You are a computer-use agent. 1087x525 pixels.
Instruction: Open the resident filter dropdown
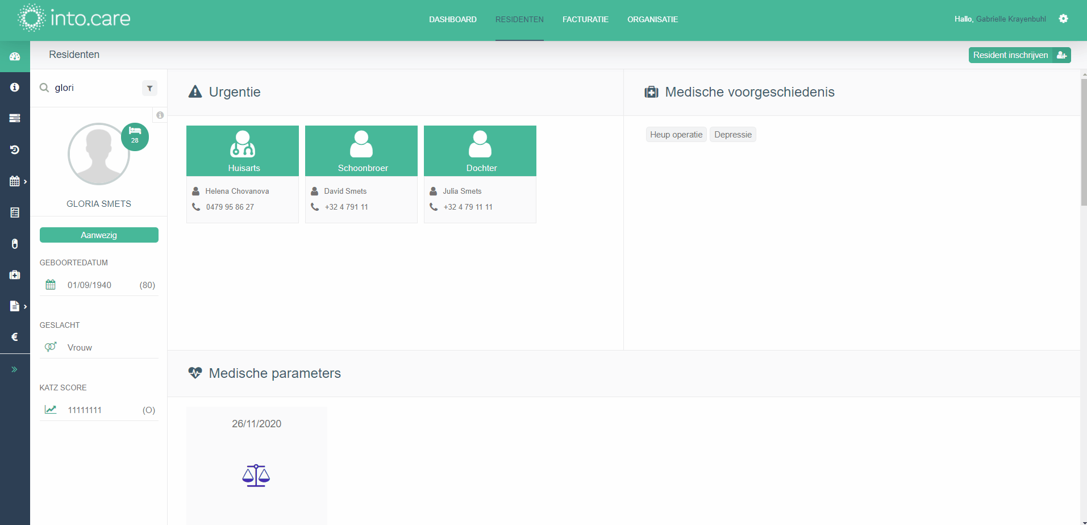pyautogui.click(x=149, y=88)
